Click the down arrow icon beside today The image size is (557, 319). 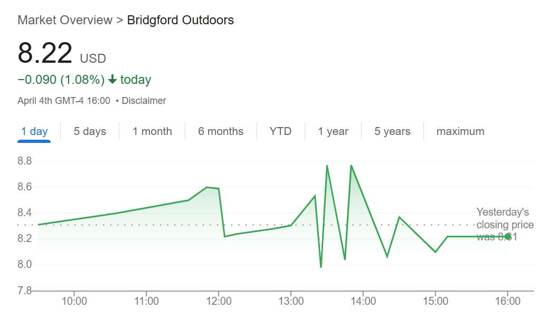coord(112,79)
